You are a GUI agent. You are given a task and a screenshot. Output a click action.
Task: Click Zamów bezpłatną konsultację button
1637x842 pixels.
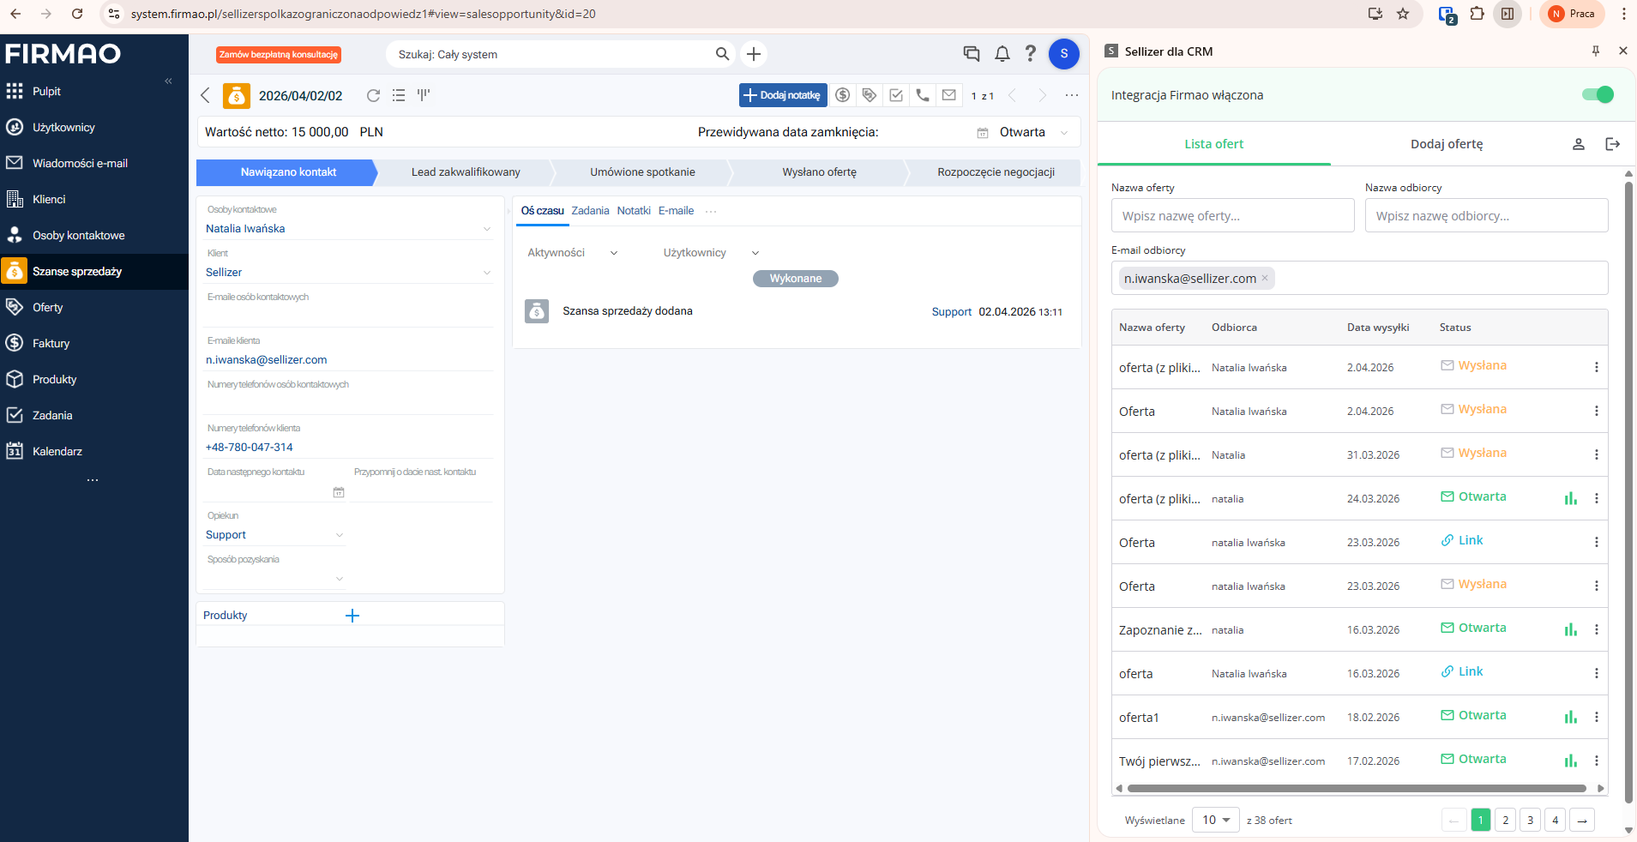[x=279, y=55]
